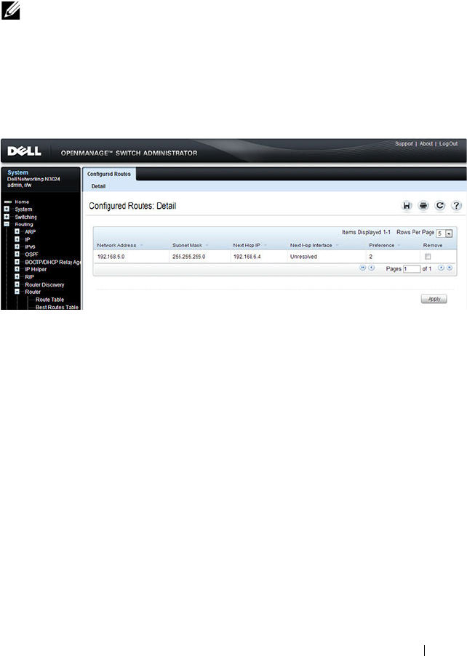Image resolution: width=467 pixels, height=656 pixels.
Task: Expand the Router Discovery tree node
Action: coord(17,284)
